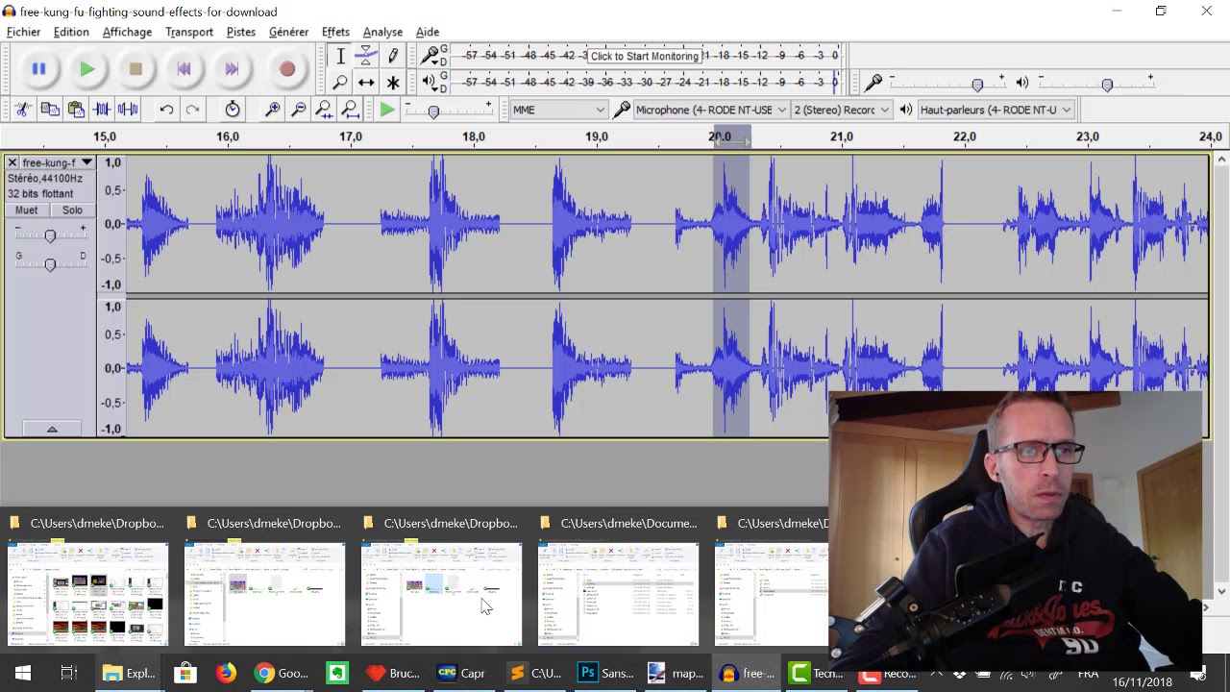Fit selection to window width
Viewport: 1230px width, 692px height.
(325, 110)
